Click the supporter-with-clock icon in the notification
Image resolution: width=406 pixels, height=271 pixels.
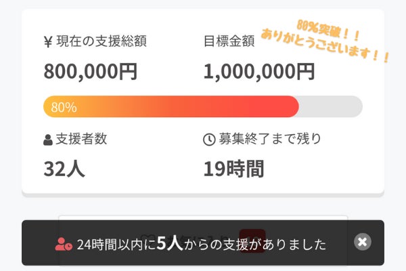[x=64, y=244]
